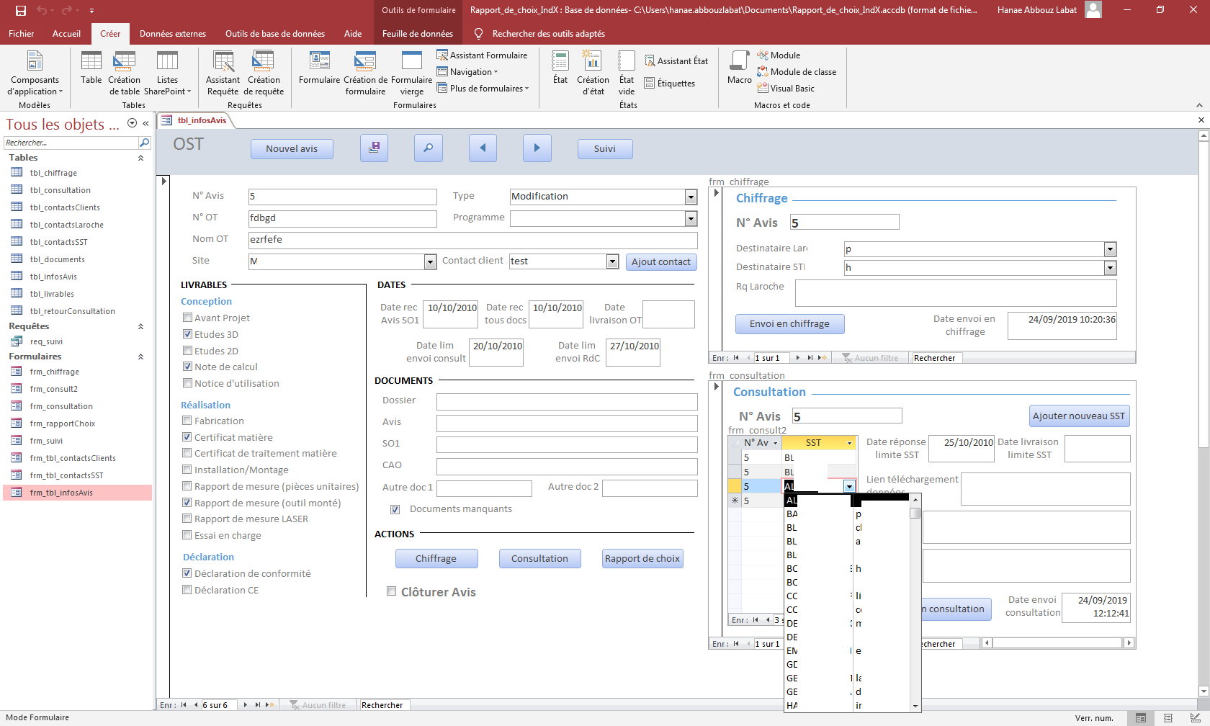Check the Fabrication checkbox
1210x726 pixels.
click(x=187, y=421)
